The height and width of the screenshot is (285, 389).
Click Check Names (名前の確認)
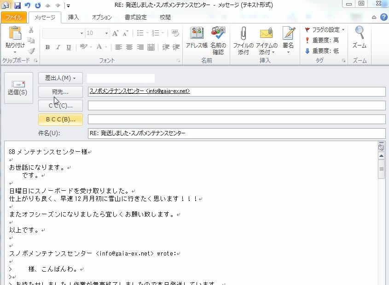(x=218, y=40)
